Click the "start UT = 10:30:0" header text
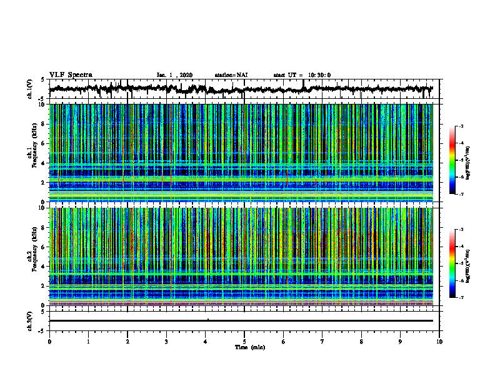 tap(302, 75)
